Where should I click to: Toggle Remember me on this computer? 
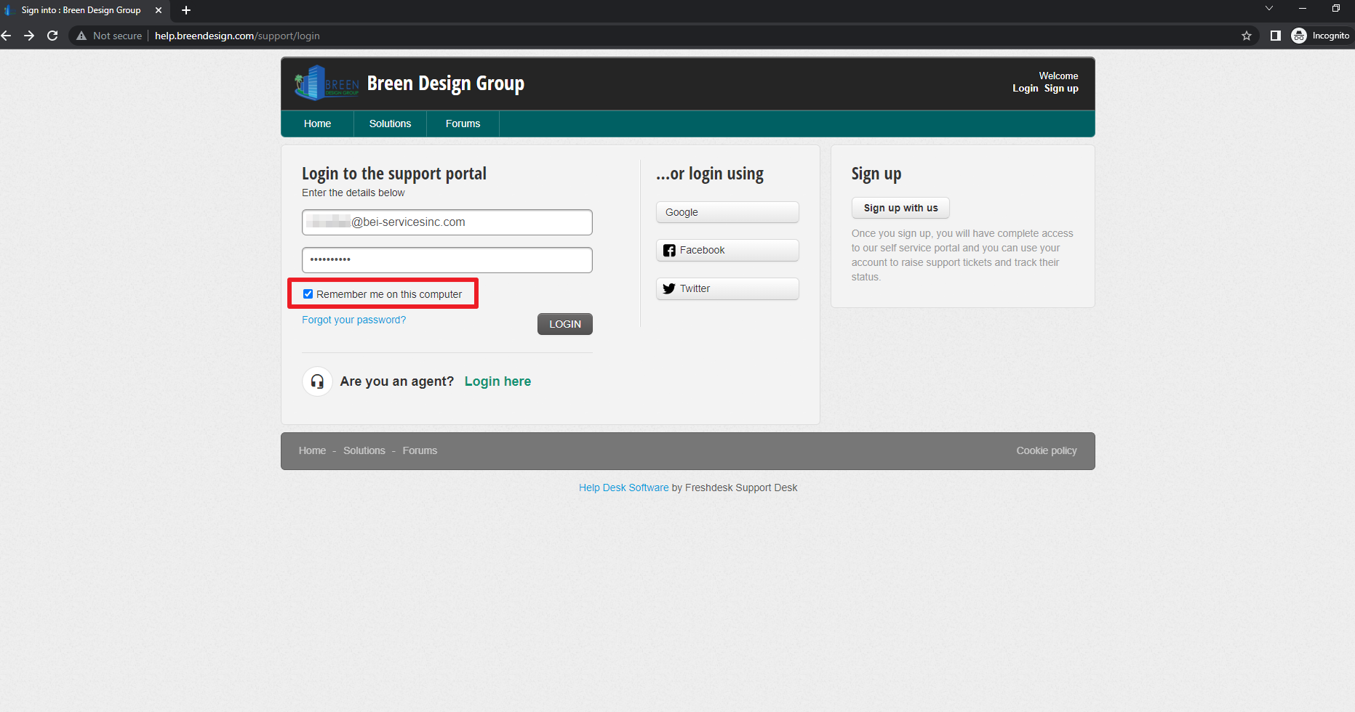tap(308, 294)
